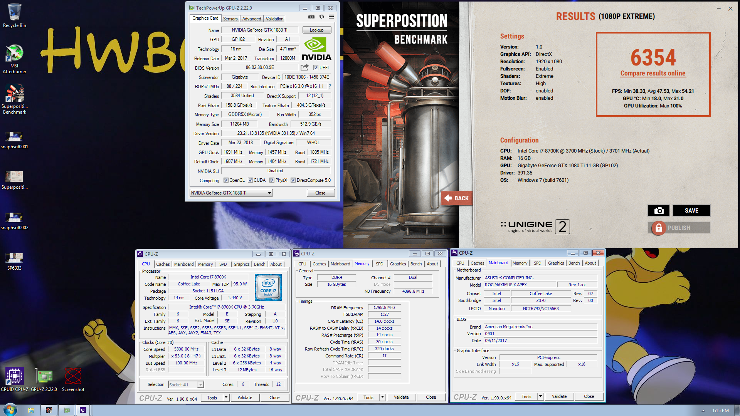Open the GPU-Z hamburger menu
Image resolution: width=740 pixels, height=416 pixels.
(x=331, y=17)
